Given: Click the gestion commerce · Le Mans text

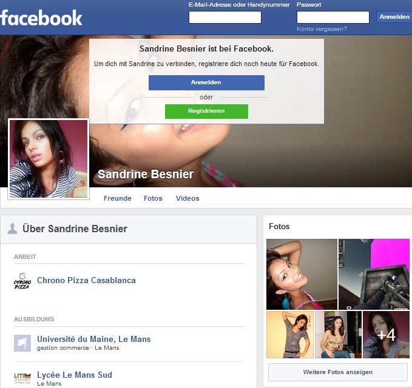Looking at the screenshot, I should (78, 348).
